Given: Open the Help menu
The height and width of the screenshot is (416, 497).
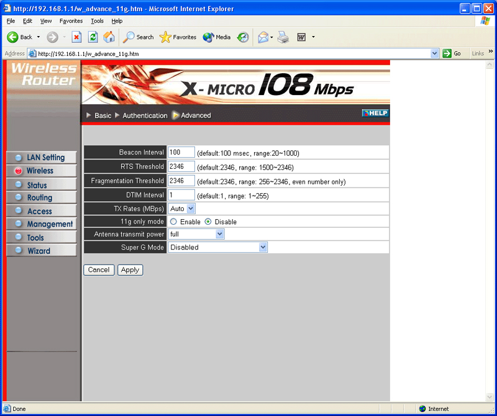Looking at the screenshot, I should pos(117,21).
